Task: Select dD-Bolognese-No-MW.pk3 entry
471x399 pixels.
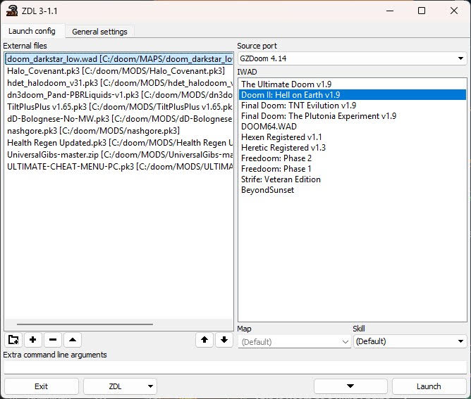Action: [x=119, y=119]
